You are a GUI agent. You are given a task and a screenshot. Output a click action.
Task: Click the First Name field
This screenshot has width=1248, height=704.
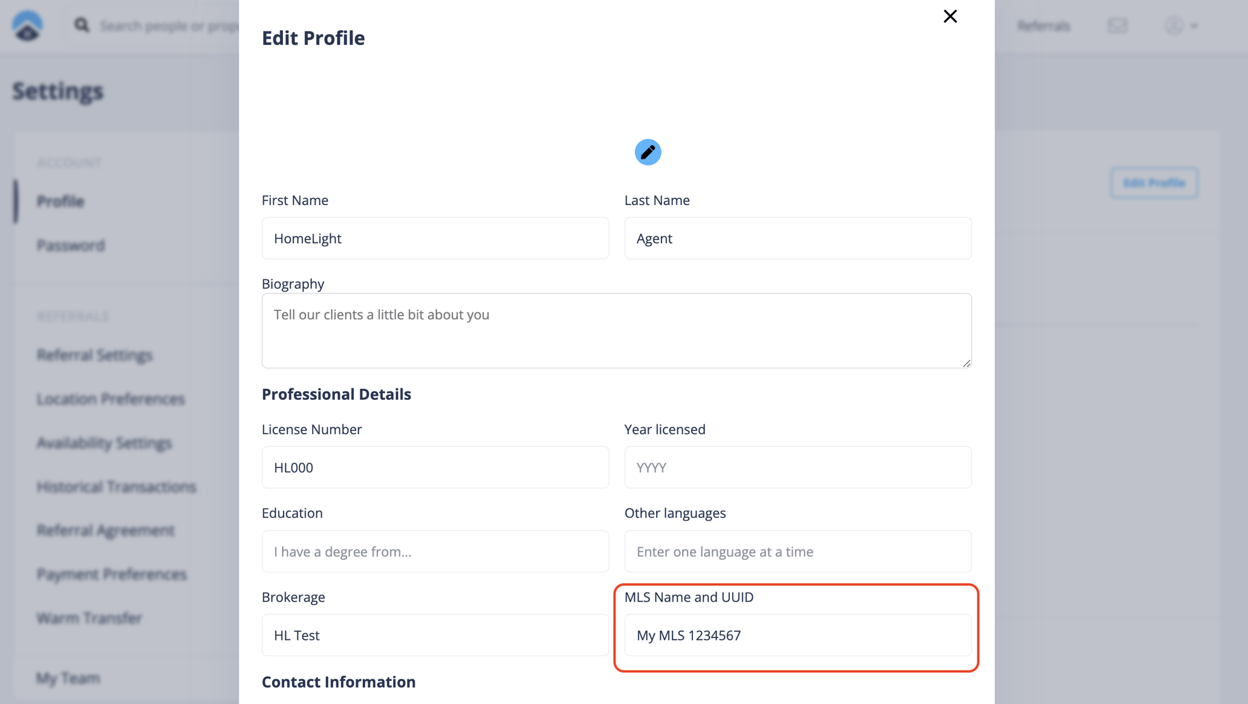pyautogui.click(x=435, y=238)
